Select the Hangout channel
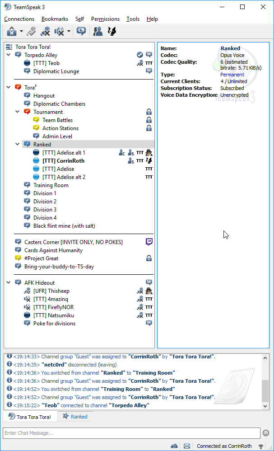Screen dimensions: 274x451 click(44, 96)
